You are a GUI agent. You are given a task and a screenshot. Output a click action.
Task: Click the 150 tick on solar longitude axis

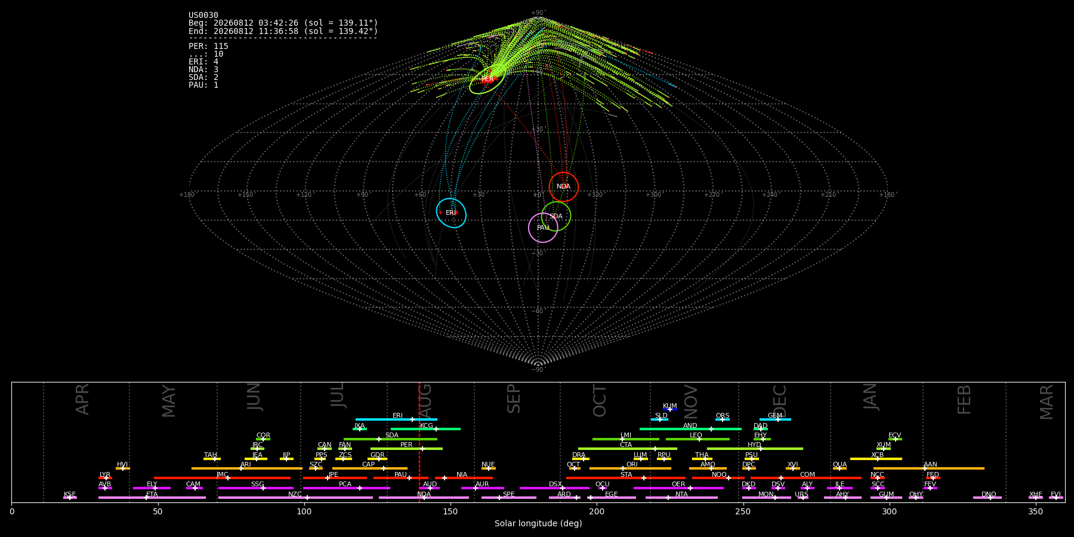450,511
